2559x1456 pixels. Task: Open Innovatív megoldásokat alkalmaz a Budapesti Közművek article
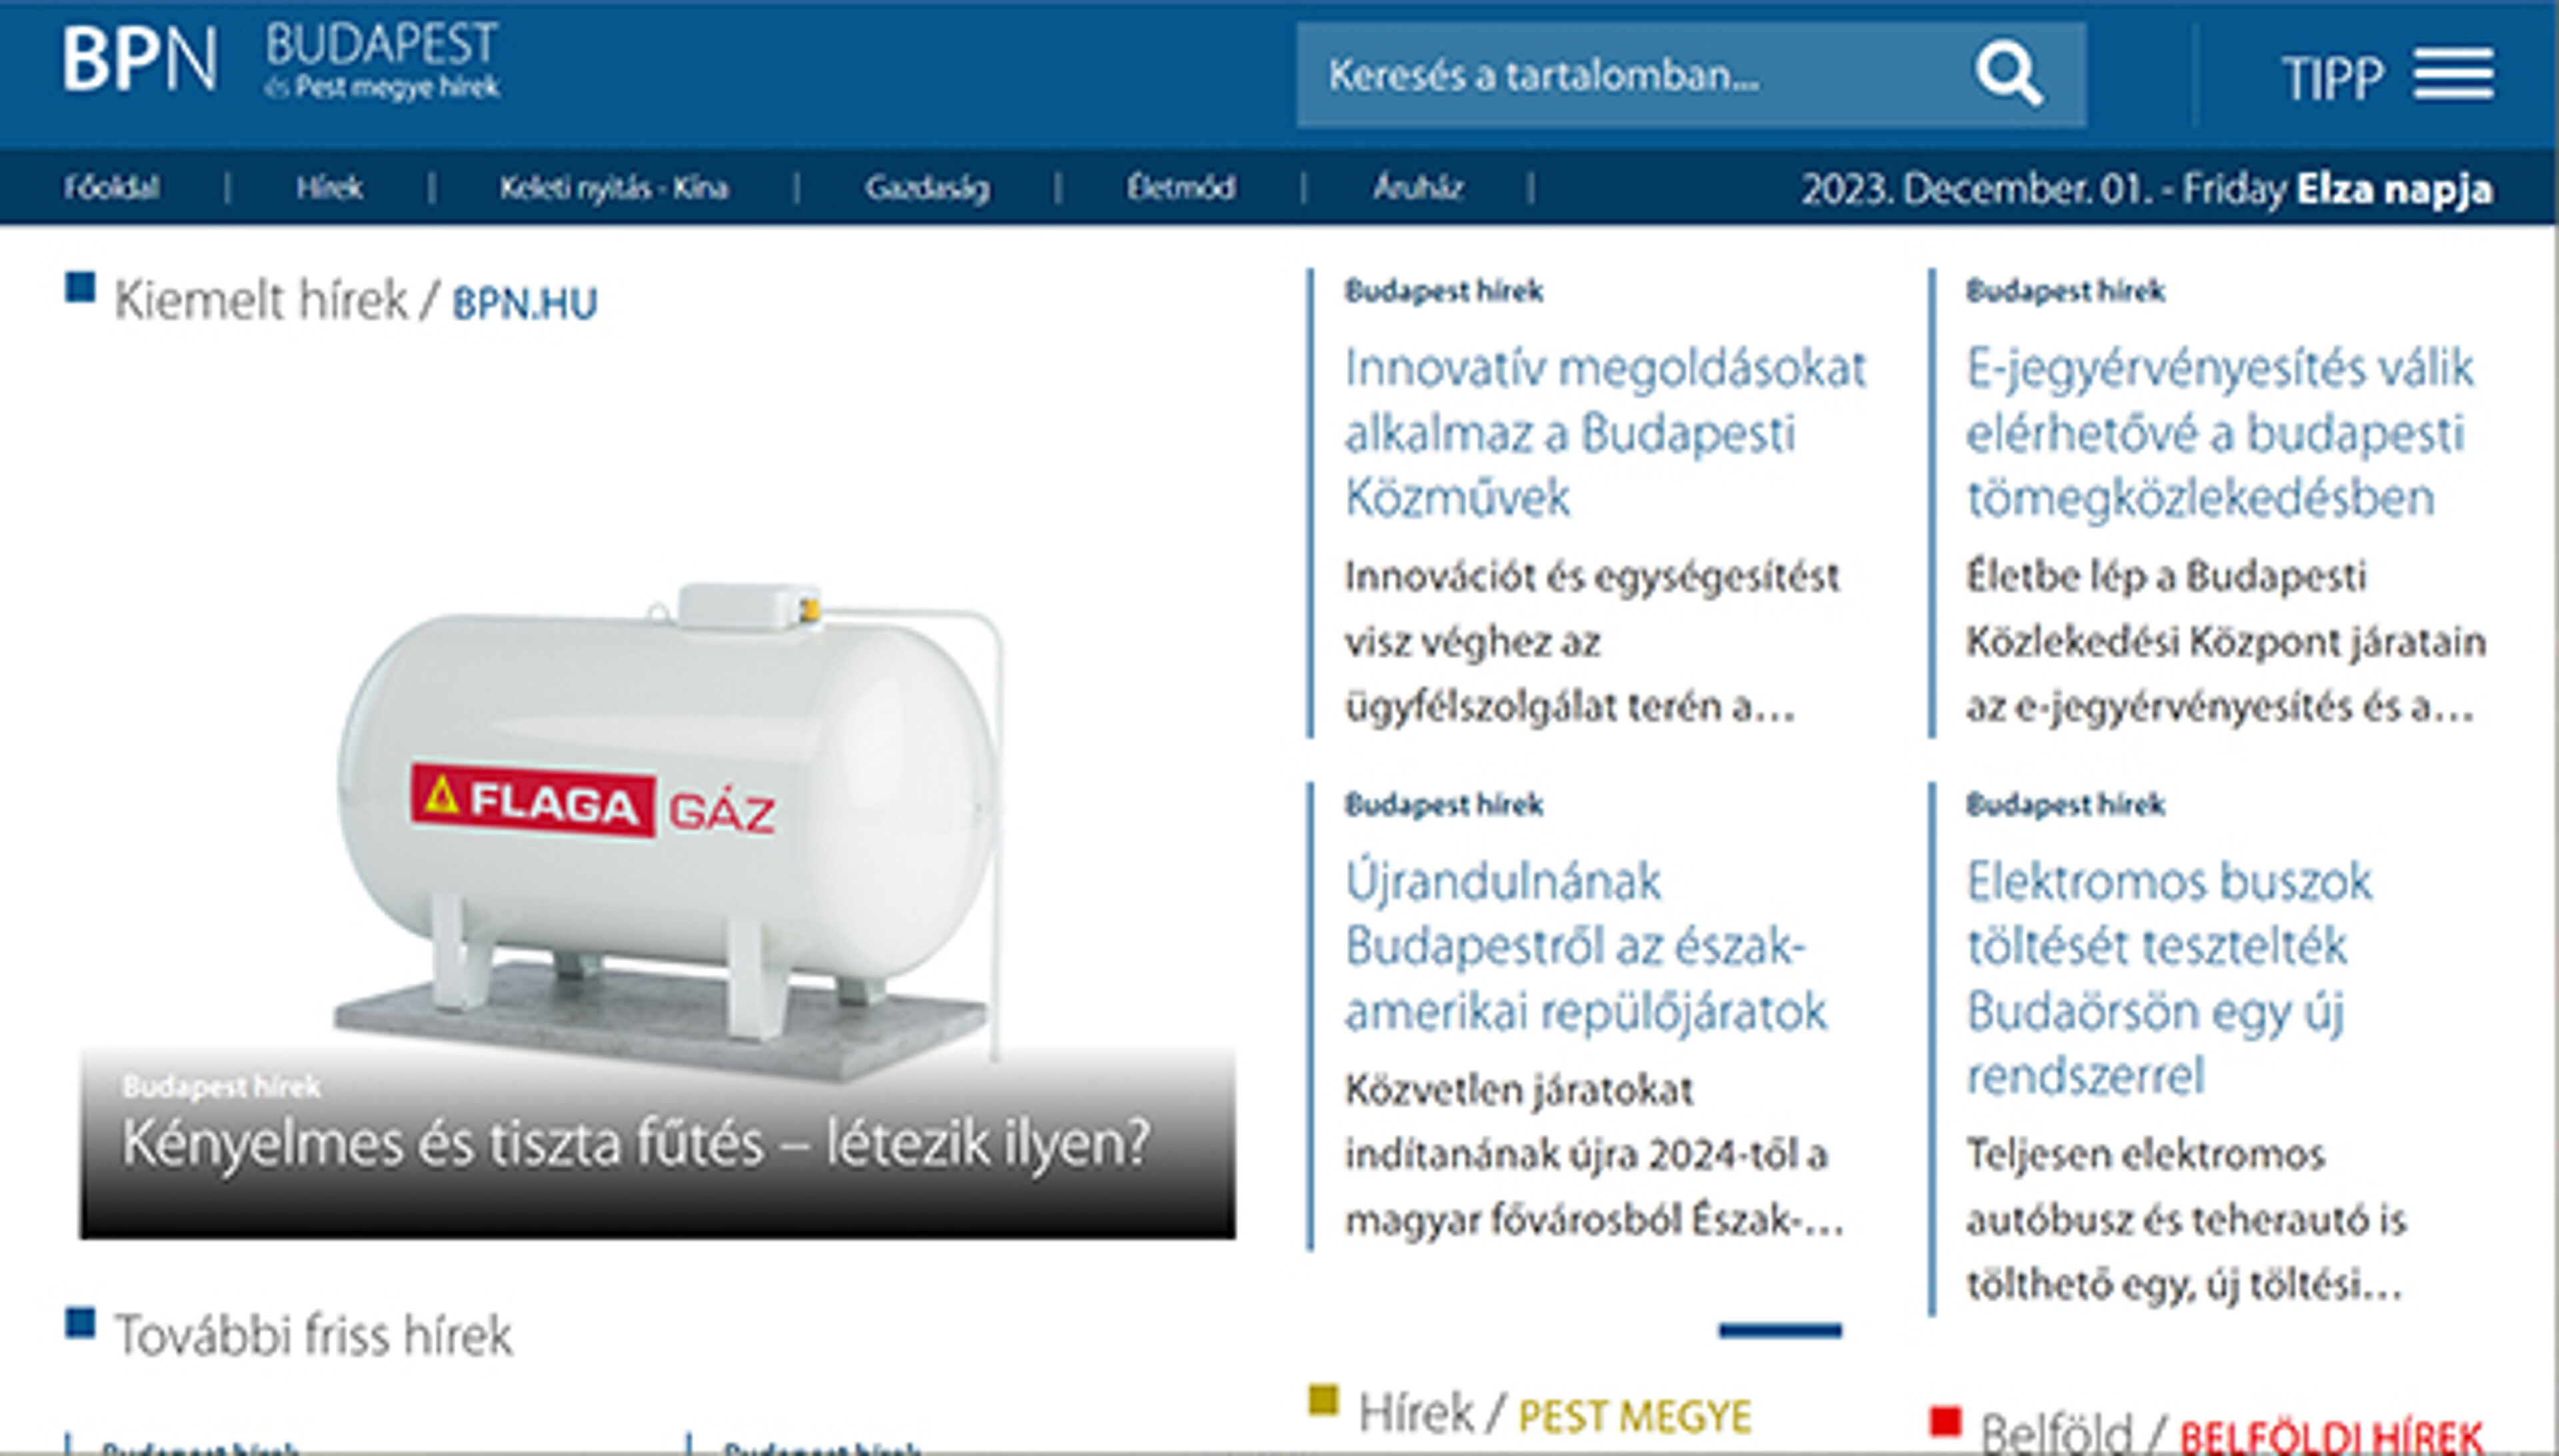(1603, 433)
